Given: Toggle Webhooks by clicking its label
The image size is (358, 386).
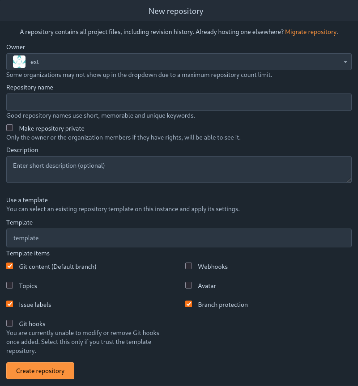Looking at the screenshot, I should point(213,266).
